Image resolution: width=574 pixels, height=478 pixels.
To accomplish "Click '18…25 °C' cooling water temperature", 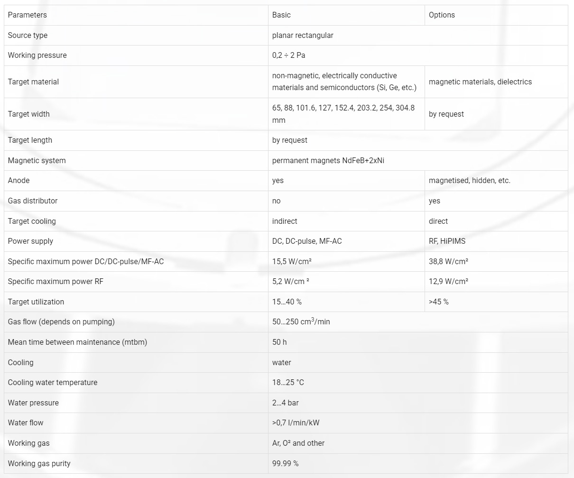I will (x=288, y=382).
